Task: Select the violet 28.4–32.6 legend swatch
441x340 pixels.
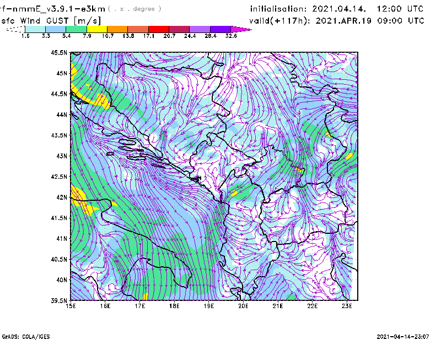Action: coord(220,29)
